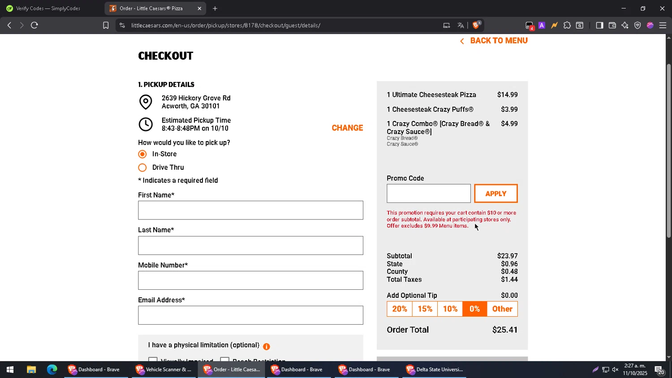Open notification center with 20 badge
The width and height of the screenshot is (672, 378).
[x=659, y=370]
